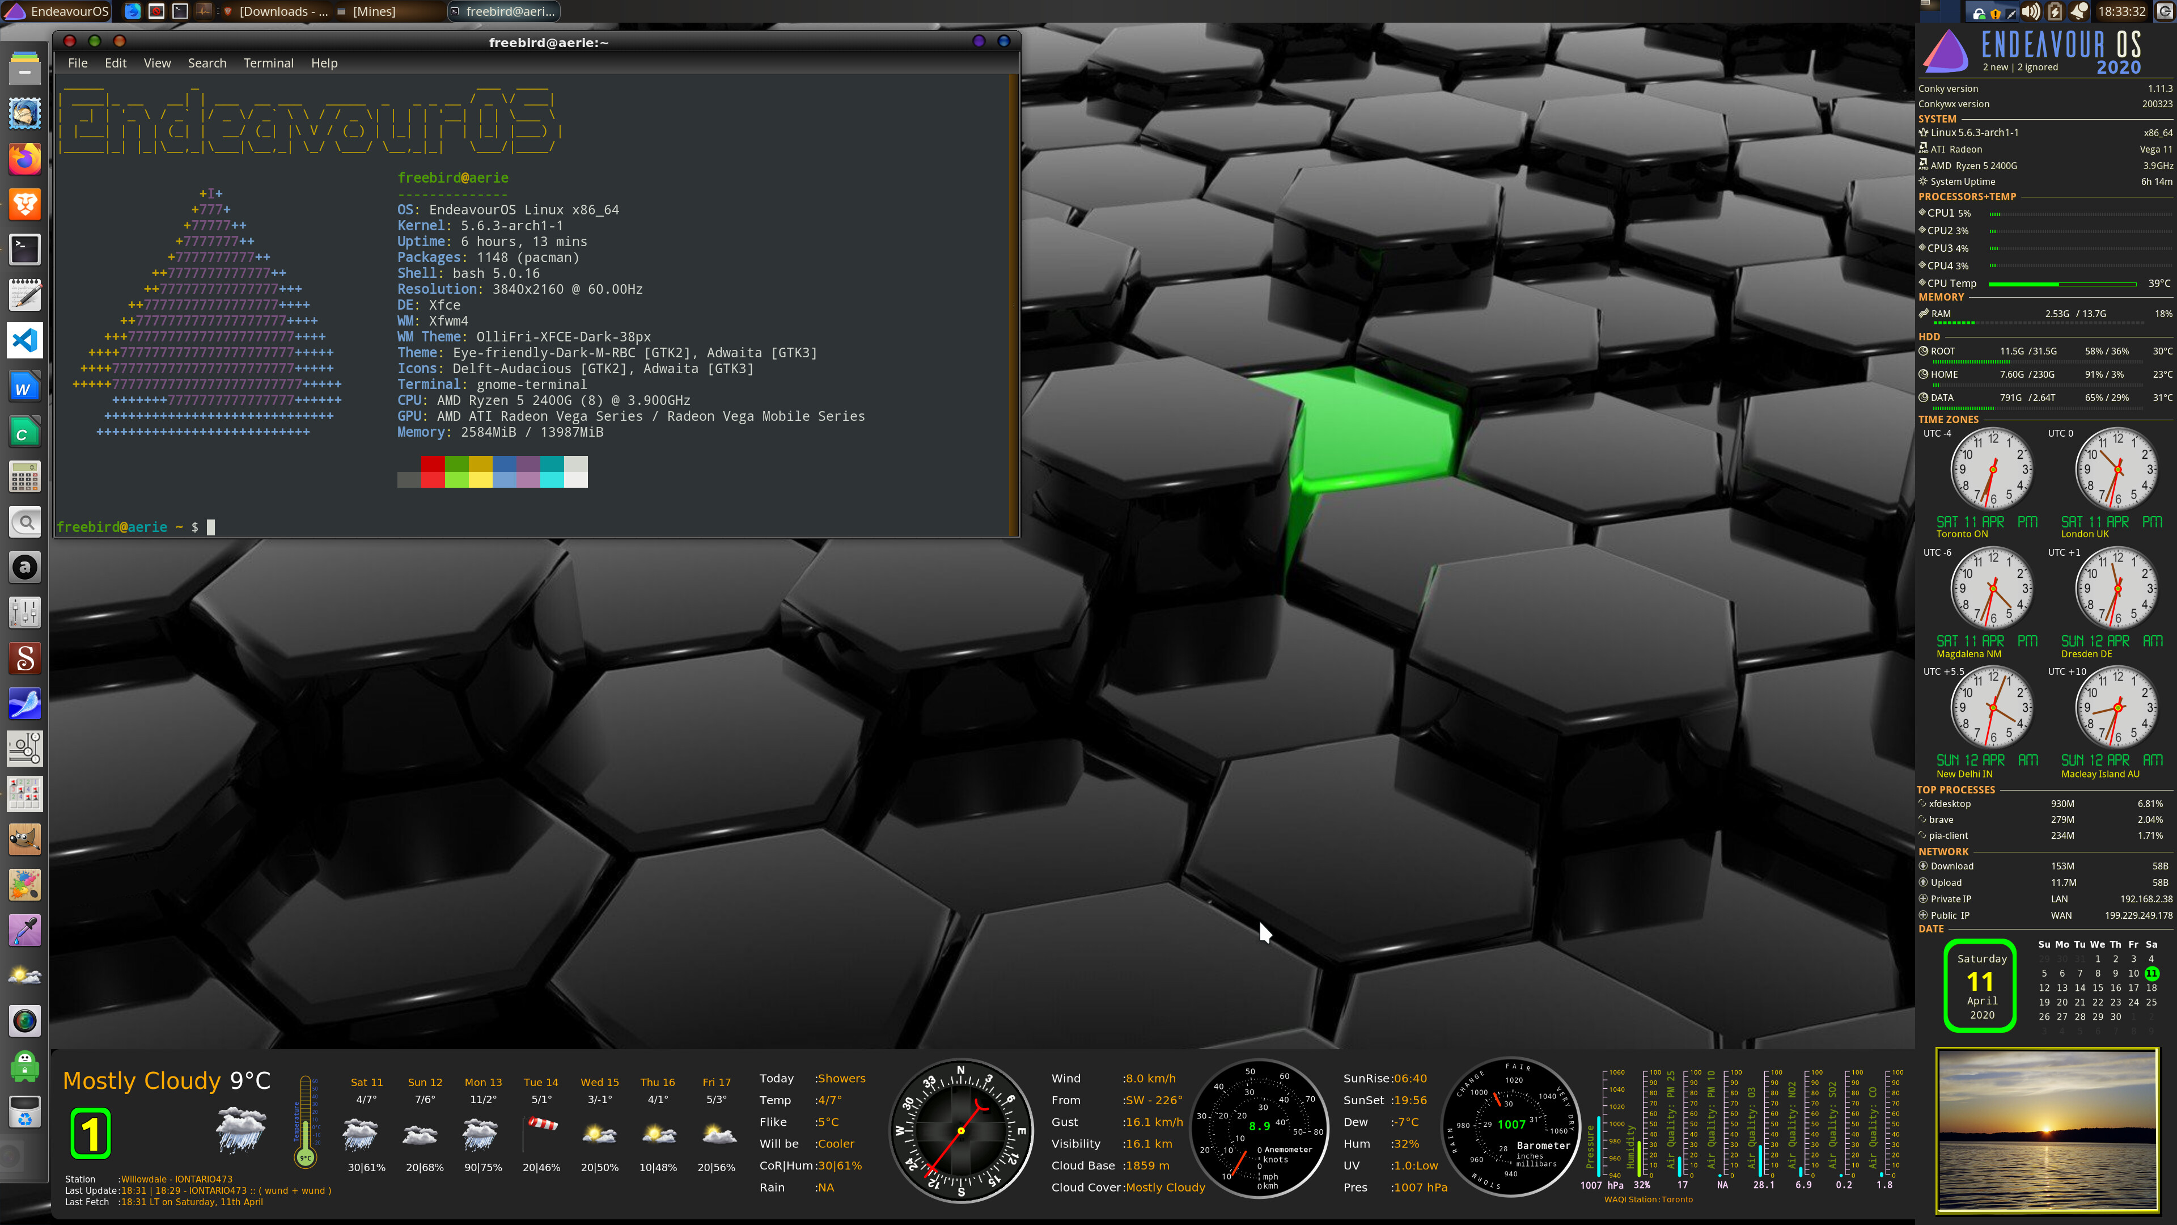Open GIMP from the dock
2177x1225 pixels.
(24, 839)
